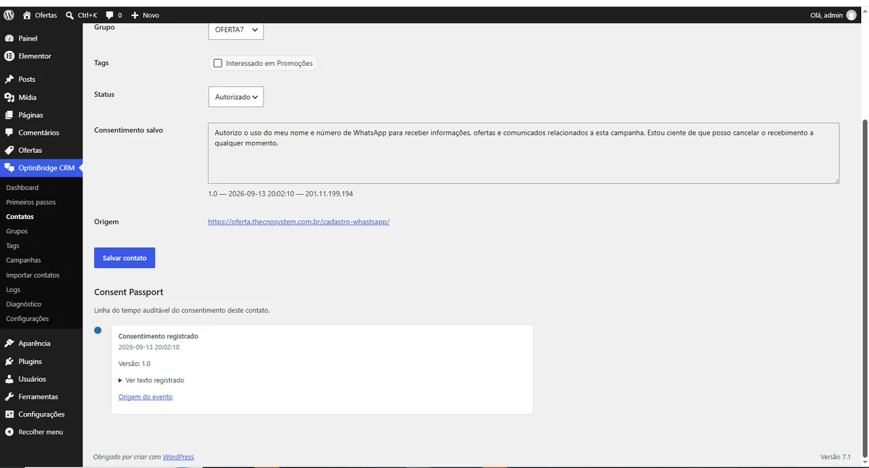Click the search magnifier icon
Screen dimensions: 869x468
[70, 14]
